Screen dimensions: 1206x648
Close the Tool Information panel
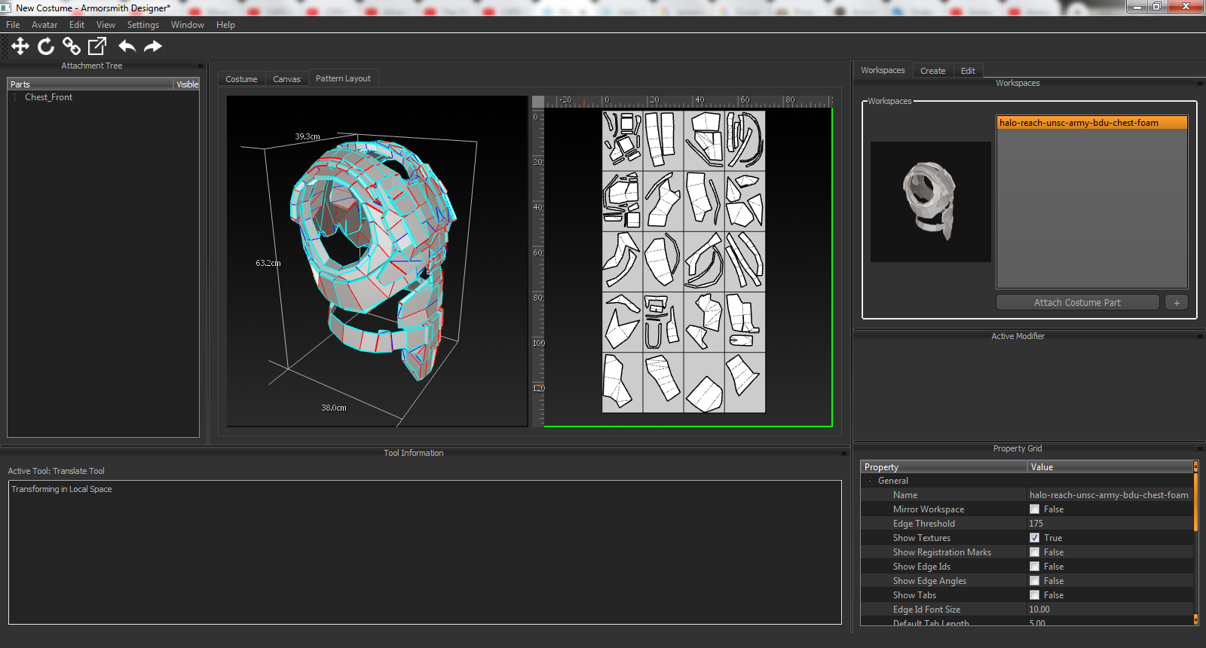pyautogui.click(x=844, y=454)
